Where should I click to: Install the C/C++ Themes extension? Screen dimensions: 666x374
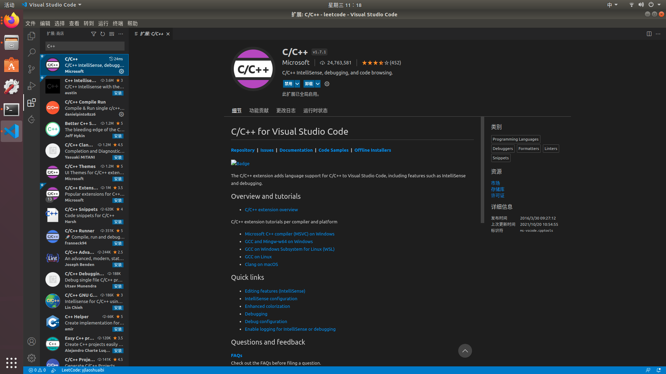pos(118,179)
